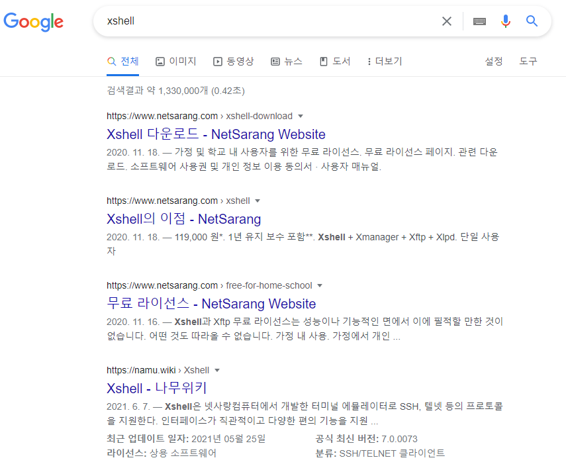The image size is (566, 468).
Task: Click the 공식 최신 버전: 7.0.0073 text
Action: [x=366, y=439]
